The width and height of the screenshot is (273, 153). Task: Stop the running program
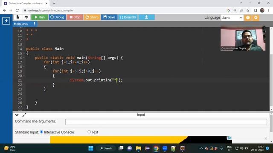click(75, 17)
